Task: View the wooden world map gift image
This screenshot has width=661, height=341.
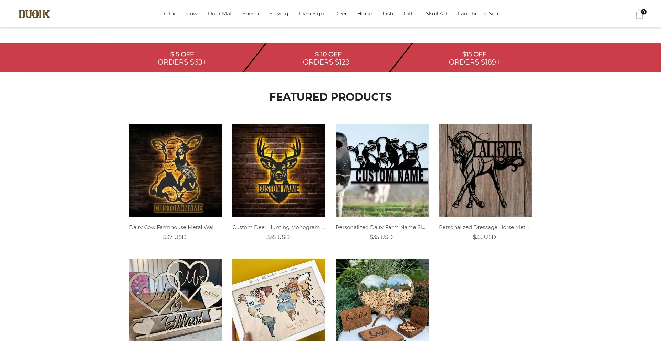Action: (279, 300)
